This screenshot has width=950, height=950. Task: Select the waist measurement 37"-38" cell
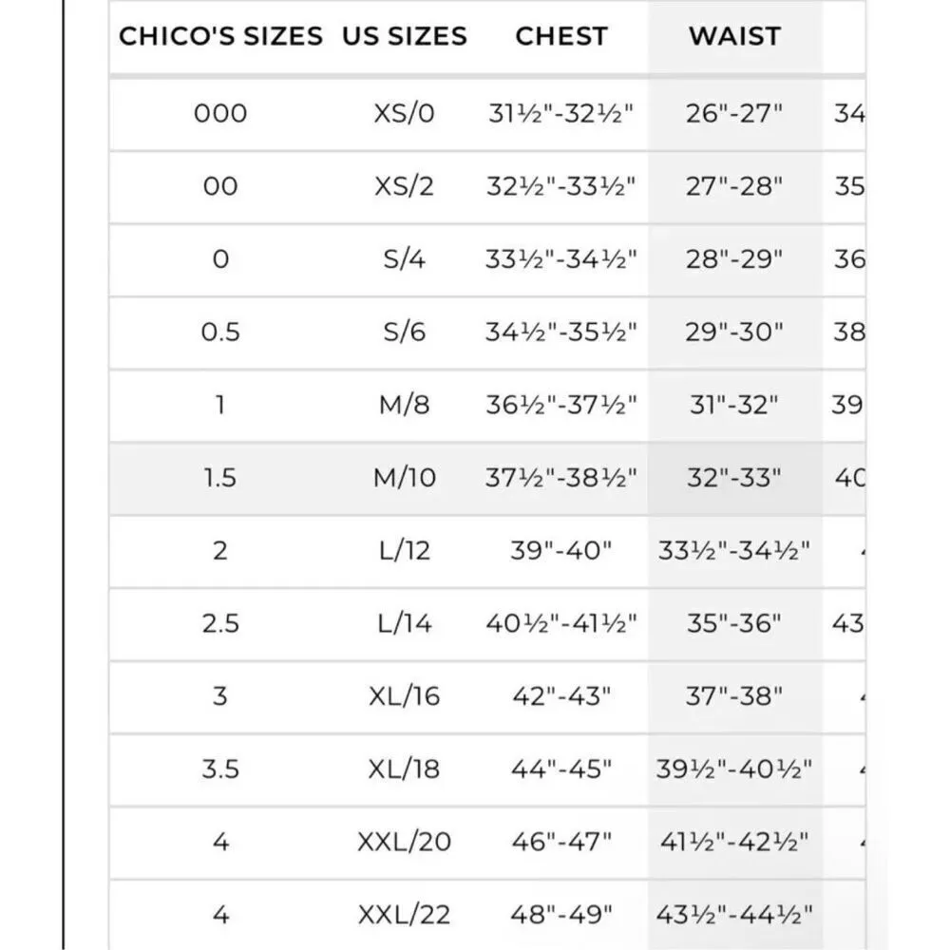[734, 696]
